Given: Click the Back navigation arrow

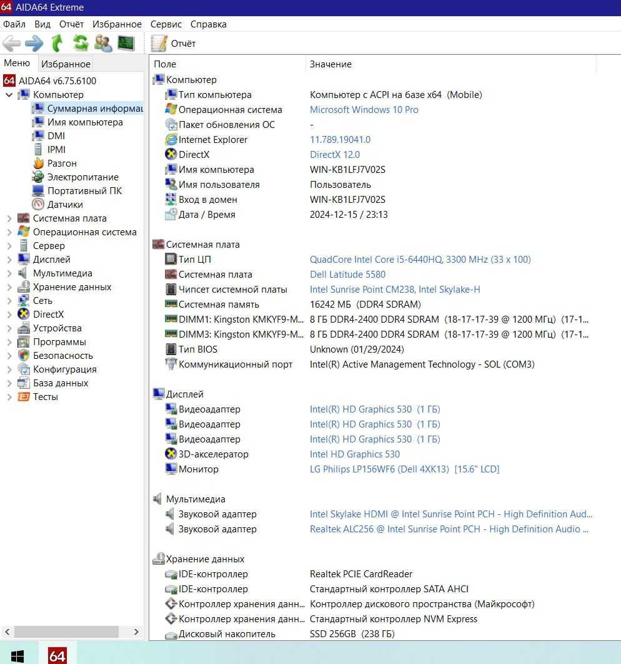Looking at the screenshot, I should coord(11,43).
